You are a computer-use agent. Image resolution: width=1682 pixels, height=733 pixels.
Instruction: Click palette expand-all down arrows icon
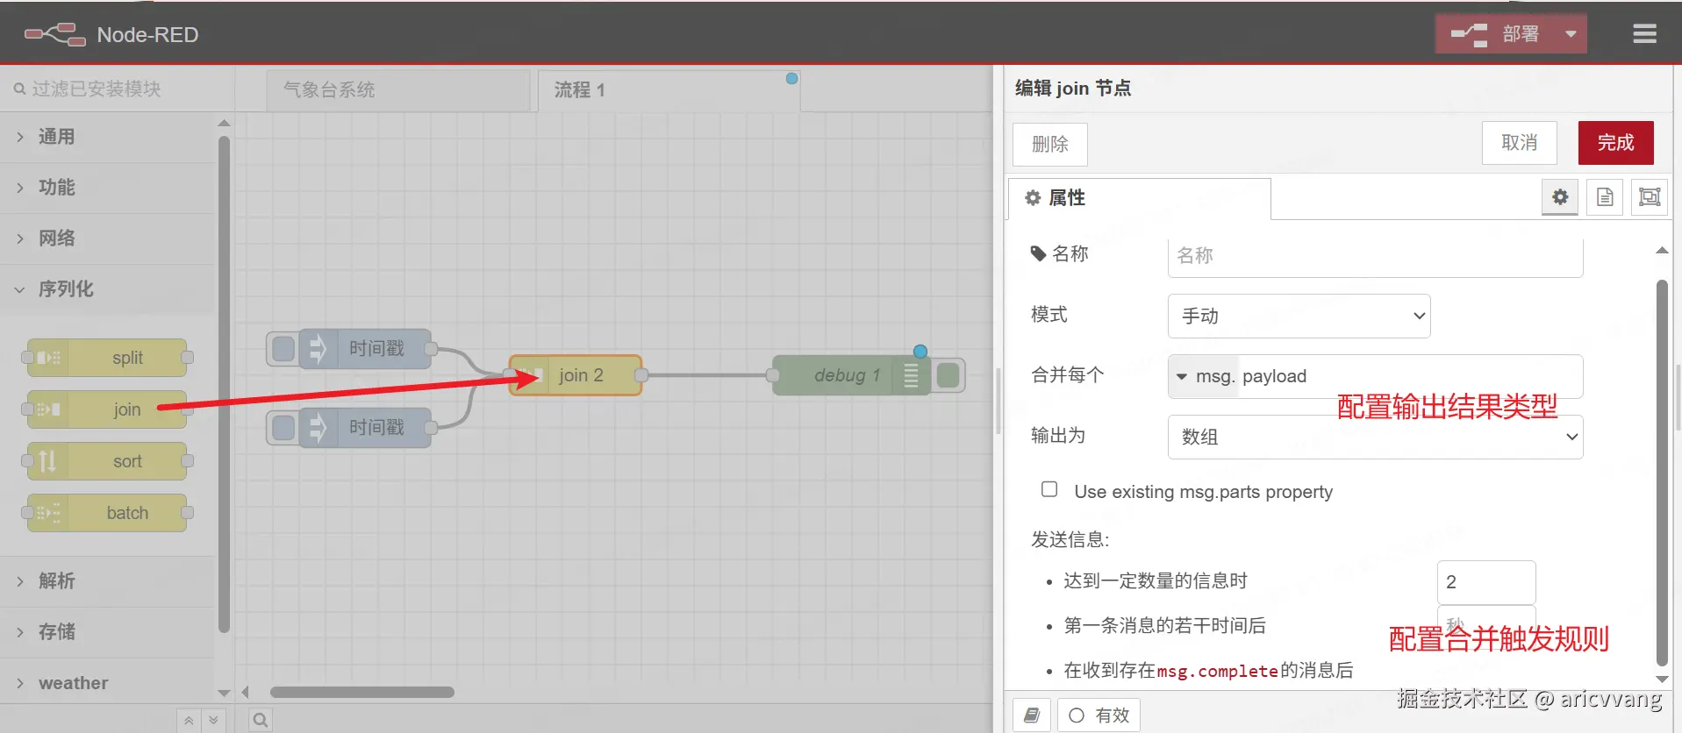[213, 721]
